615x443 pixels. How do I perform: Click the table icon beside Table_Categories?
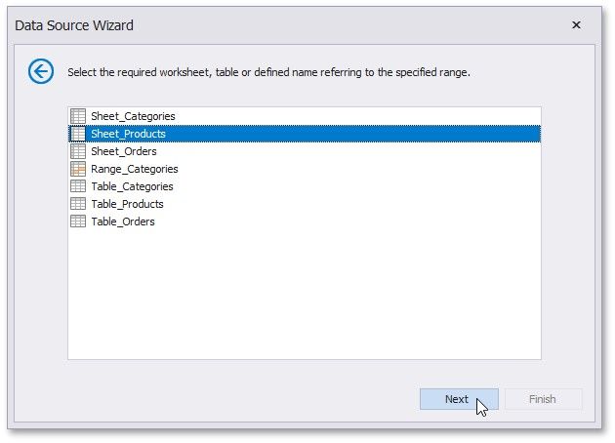coord(78,186)
